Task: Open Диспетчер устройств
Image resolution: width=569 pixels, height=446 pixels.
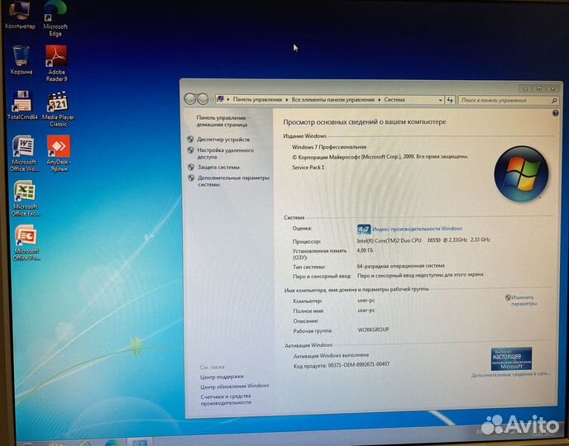Action: [x=223, y=140]
